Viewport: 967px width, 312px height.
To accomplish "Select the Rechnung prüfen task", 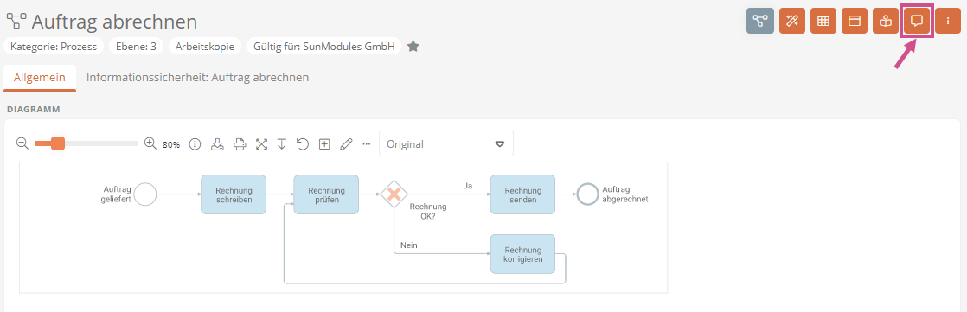I will [326, 194].
